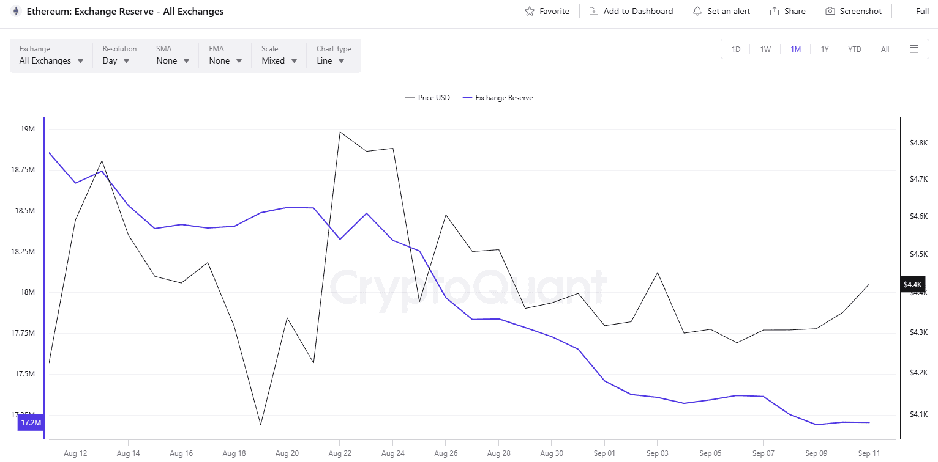Toggle Price USD series in legend
The height and width of the screenshot is (462, 938).
point(427,98)
